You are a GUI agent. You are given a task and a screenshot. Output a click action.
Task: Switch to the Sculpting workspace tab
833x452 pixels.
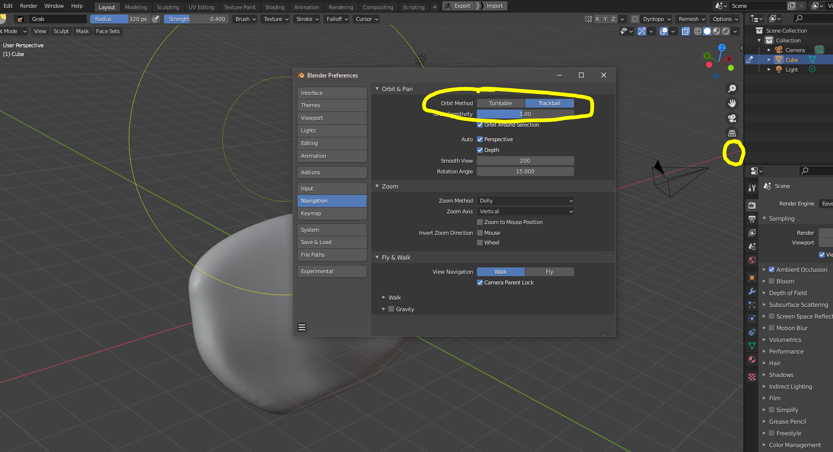coord(168,7)
